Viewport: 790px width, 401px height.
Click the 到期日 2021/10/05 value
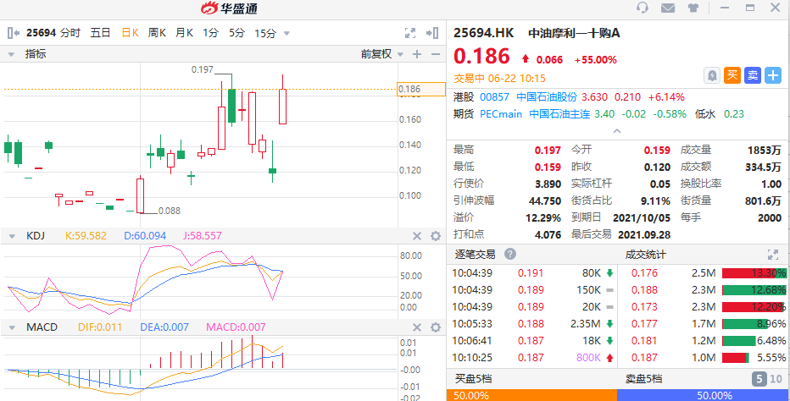[642, 218]
